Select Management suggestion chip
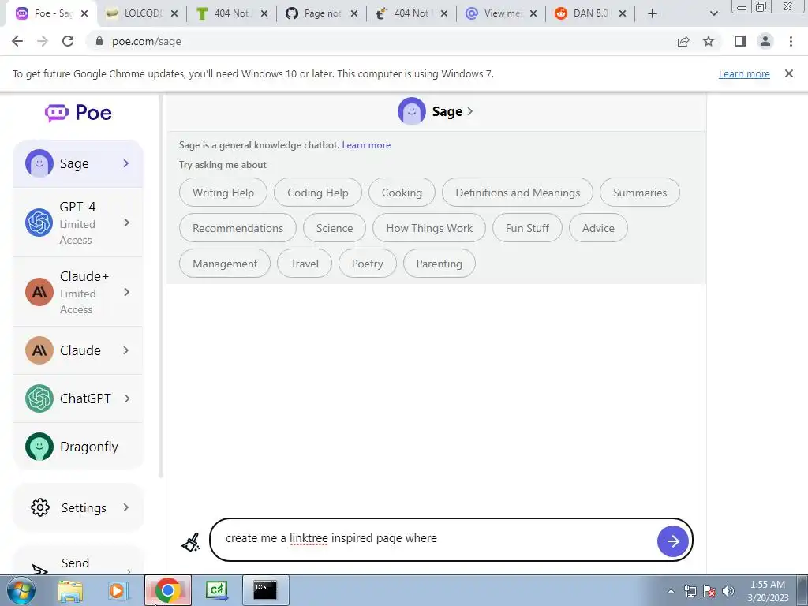This screenshot has height=606, width=808. coord(225,264)
